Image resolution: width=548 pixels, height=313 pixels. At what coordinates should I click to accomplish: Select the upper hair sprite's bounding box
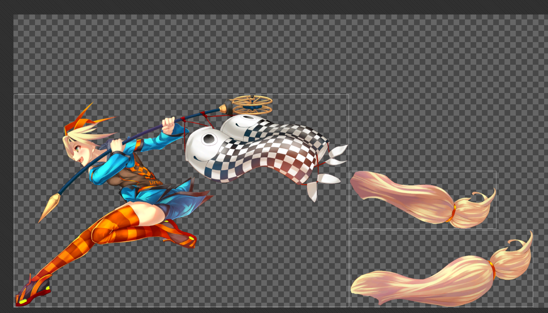[422, 200]
